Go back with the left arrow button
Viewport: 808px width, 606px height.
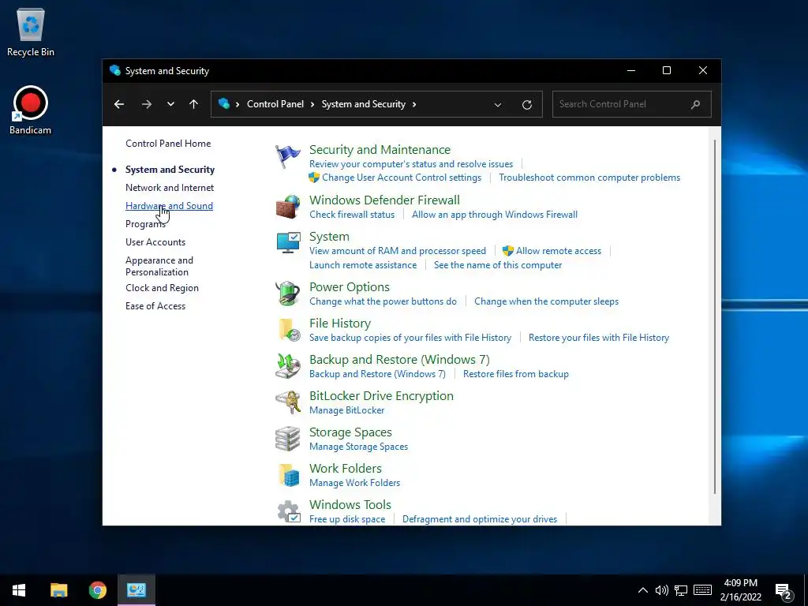click(119, 104)
